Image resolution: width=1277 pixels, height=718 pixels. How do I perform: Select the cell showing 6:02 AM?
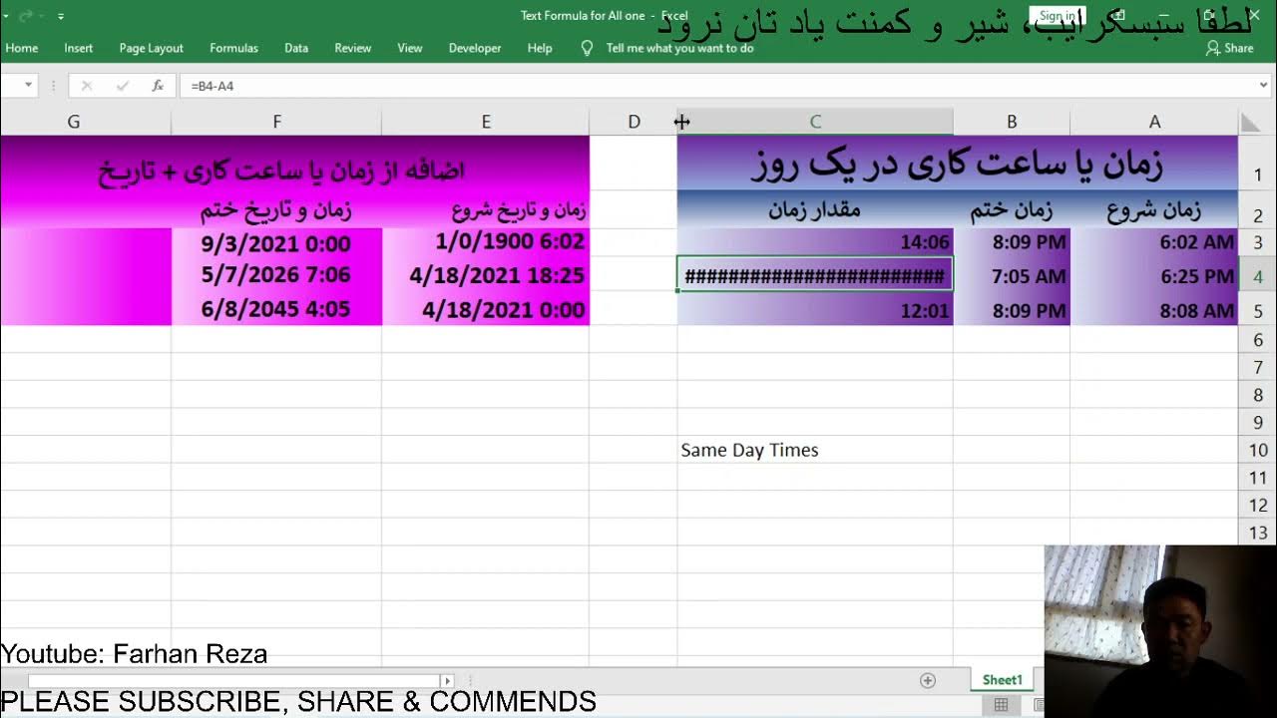(1154, 241)
